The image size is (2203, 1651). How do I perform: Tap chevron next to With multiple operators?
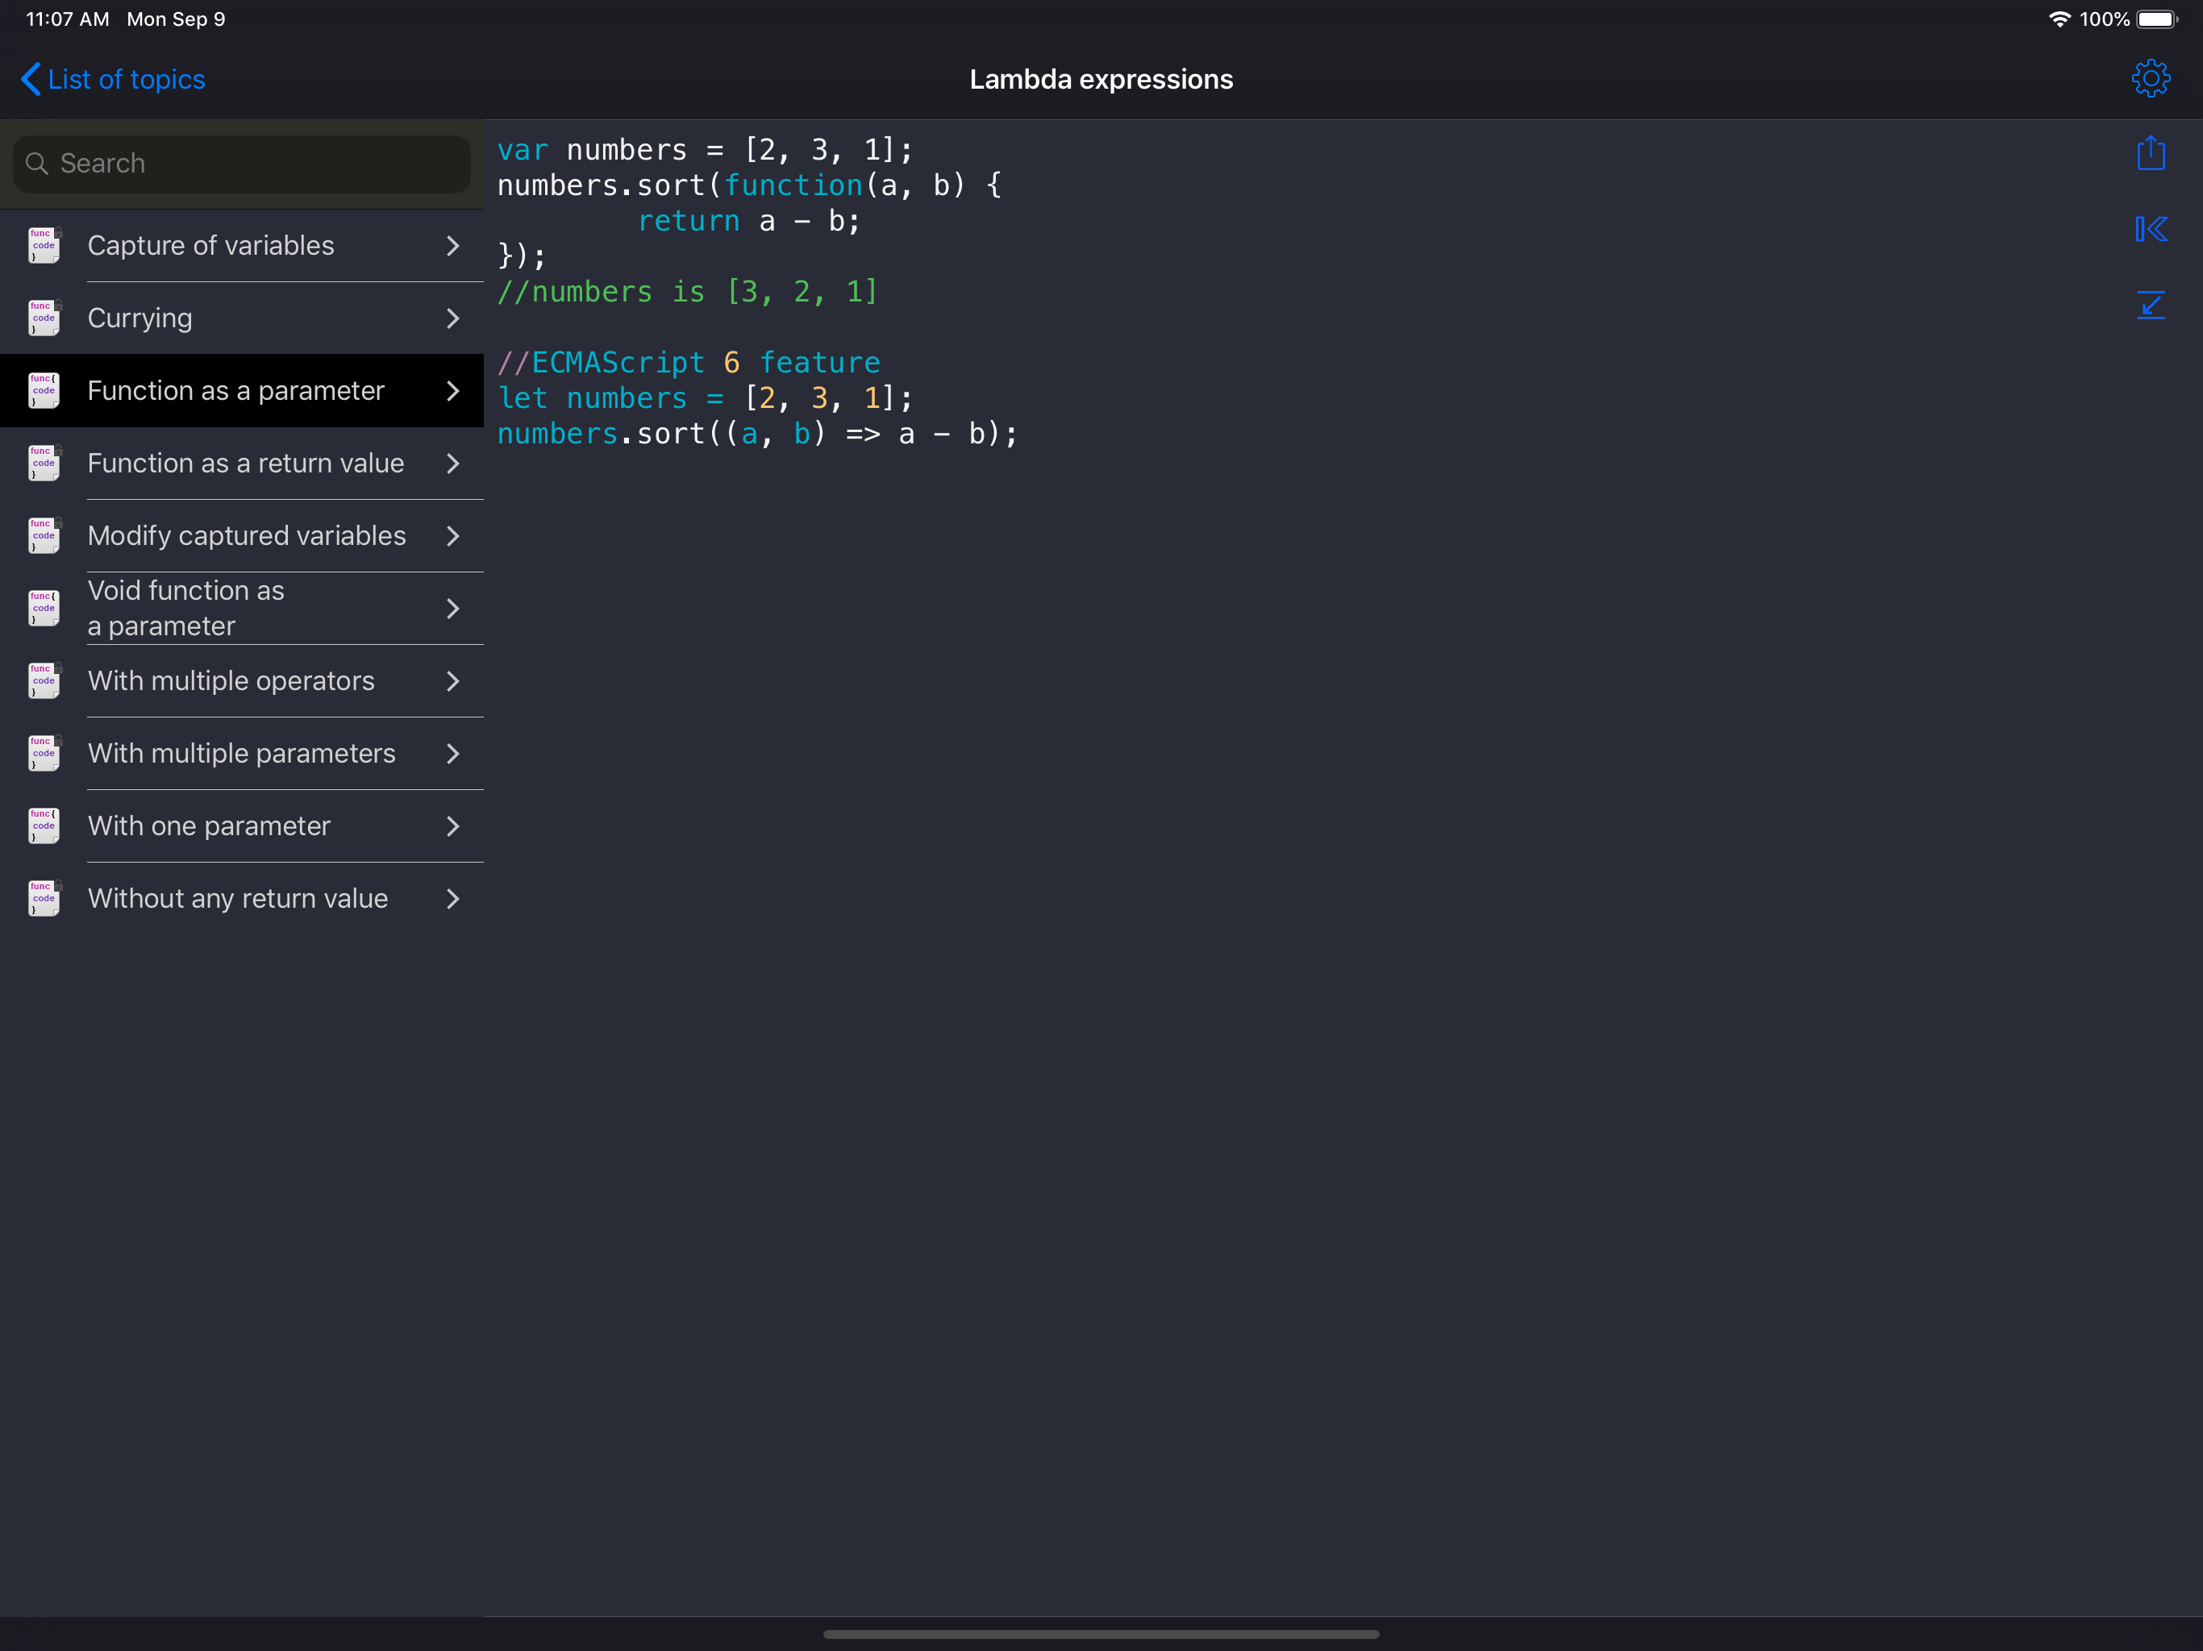coord(453,681)
